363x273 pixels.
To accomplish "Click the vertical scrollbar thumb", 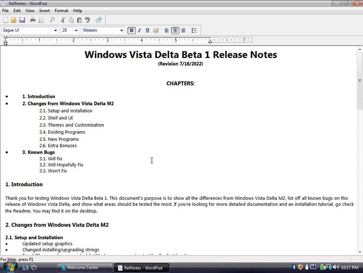I will tap(360, 81).
